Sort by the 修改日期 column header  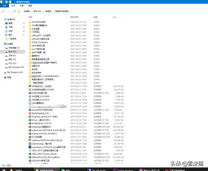[x=74, y=17]
